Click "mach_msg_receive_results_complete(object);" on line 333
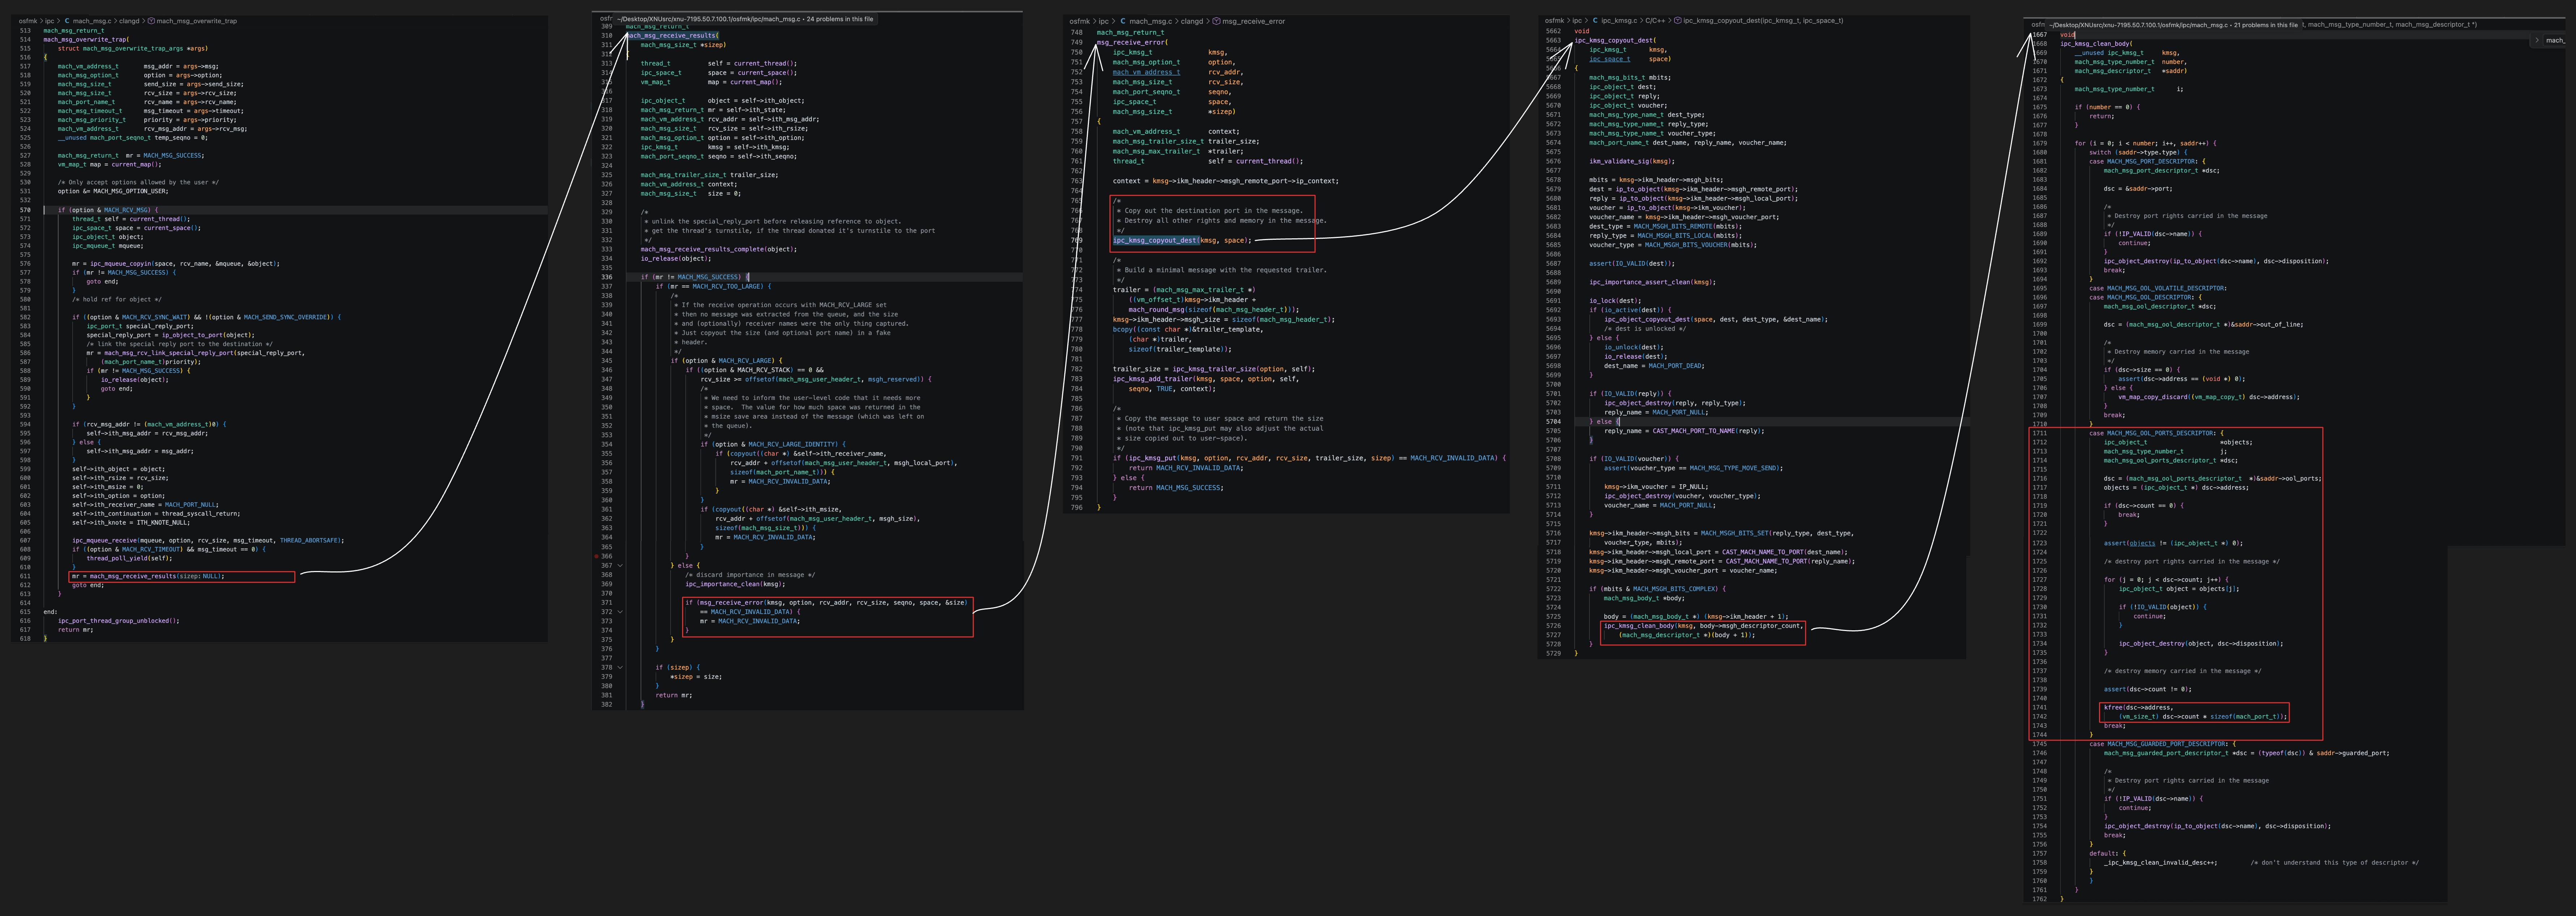Viewport: 2576px width, 916px height. [719, 249]
